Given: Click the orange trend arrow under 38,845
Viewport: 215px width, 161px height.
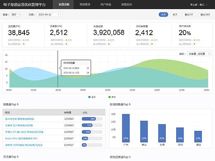Looking at the screenshot, I should [x=24, y=40].
